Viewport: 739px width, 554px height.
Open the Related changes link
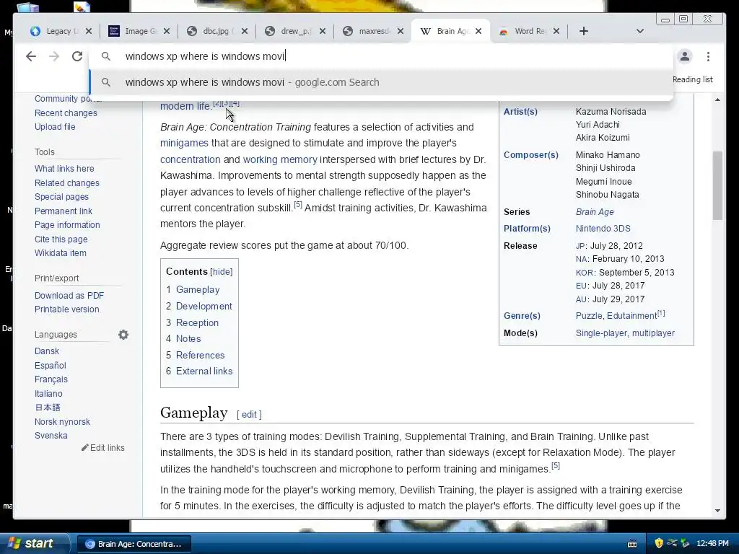67,183
